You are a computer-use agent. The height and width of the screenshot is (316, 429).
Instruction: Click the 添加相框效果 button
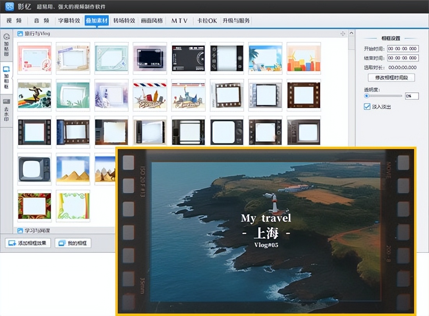[28, 243]
